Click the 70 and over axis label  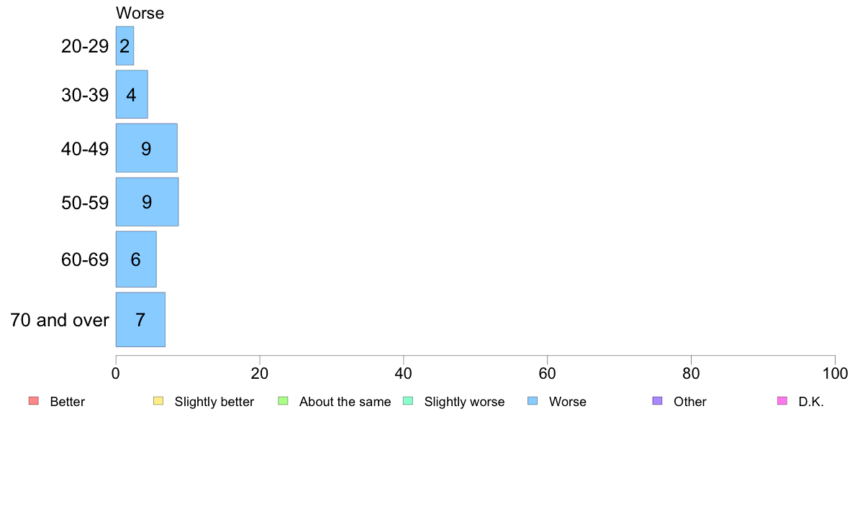[60, 320]
